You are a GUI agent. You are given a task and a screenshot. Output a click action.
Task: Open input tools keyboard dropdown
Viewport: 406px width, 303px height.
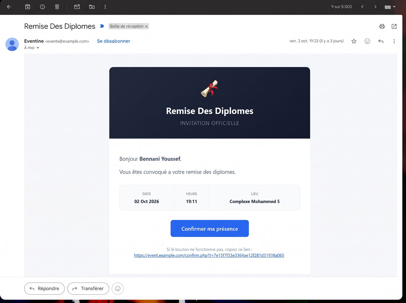(x=390, y=7)
